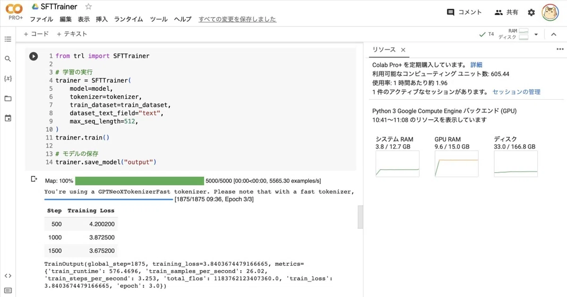Click the ディスク usage graph
Image resolution: width=567 pixels, height=297 pixels.
point(516,164)
